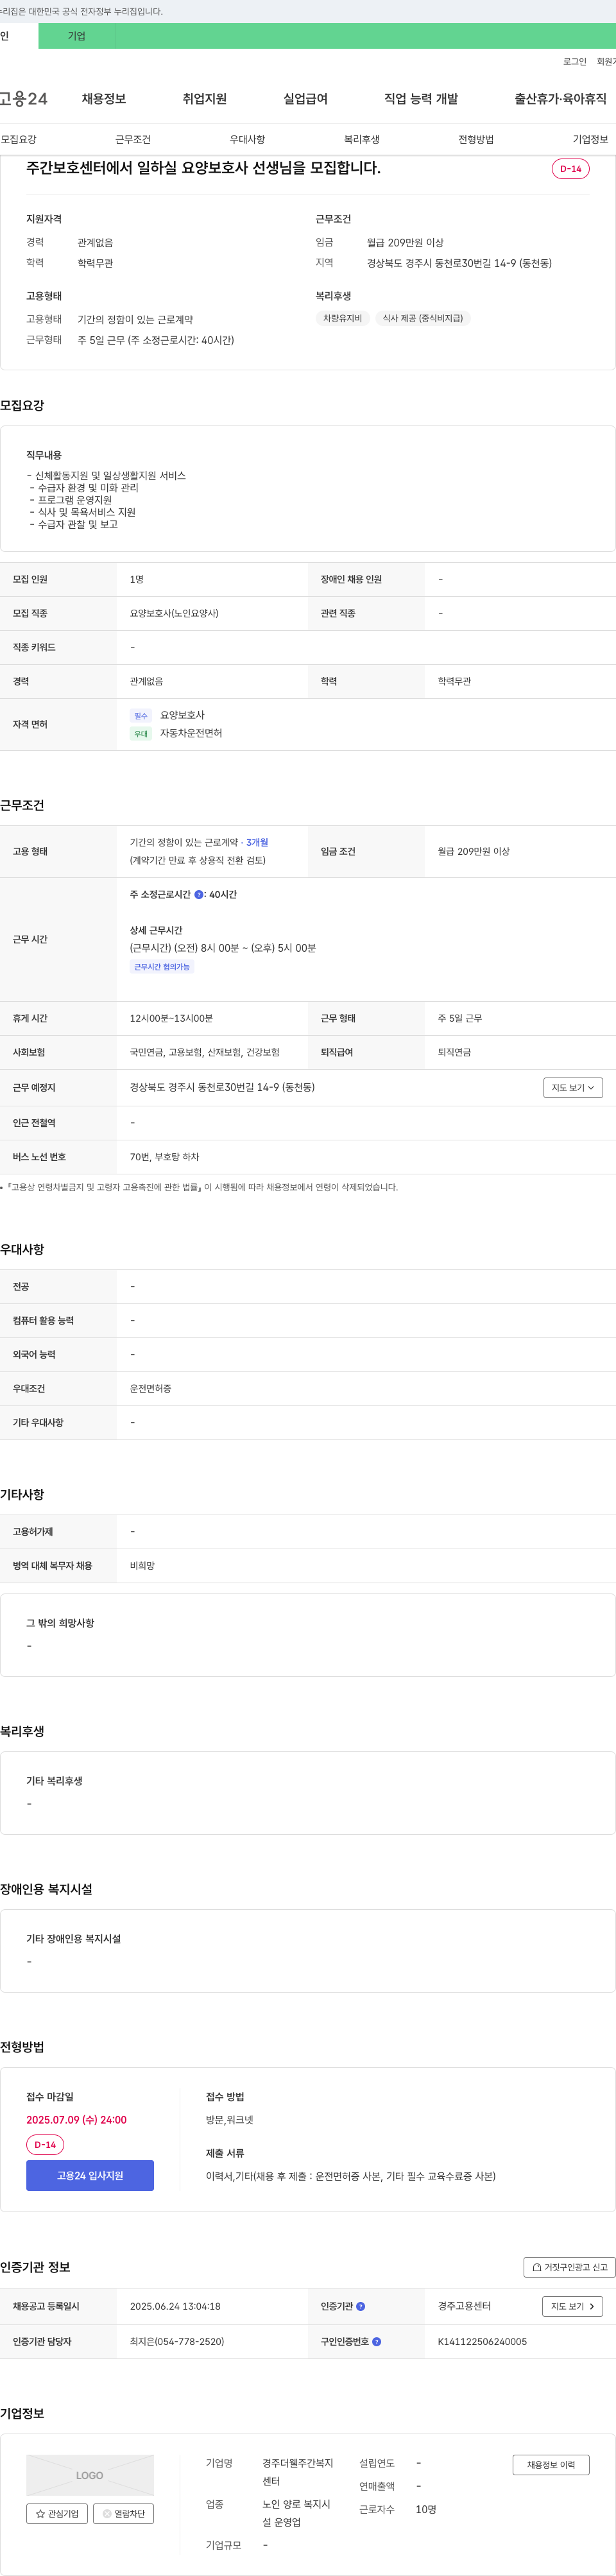Screen dimensions: 616x2576
Task: Click the 구인인증번호 info question icon
Action: [x=376, y=2342]
